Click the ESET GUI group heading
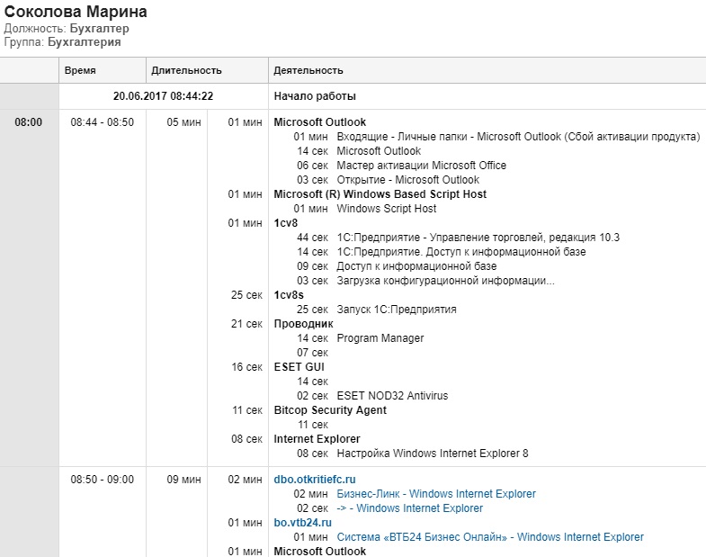This screenshot has height=557, width=706. [299, 367]
